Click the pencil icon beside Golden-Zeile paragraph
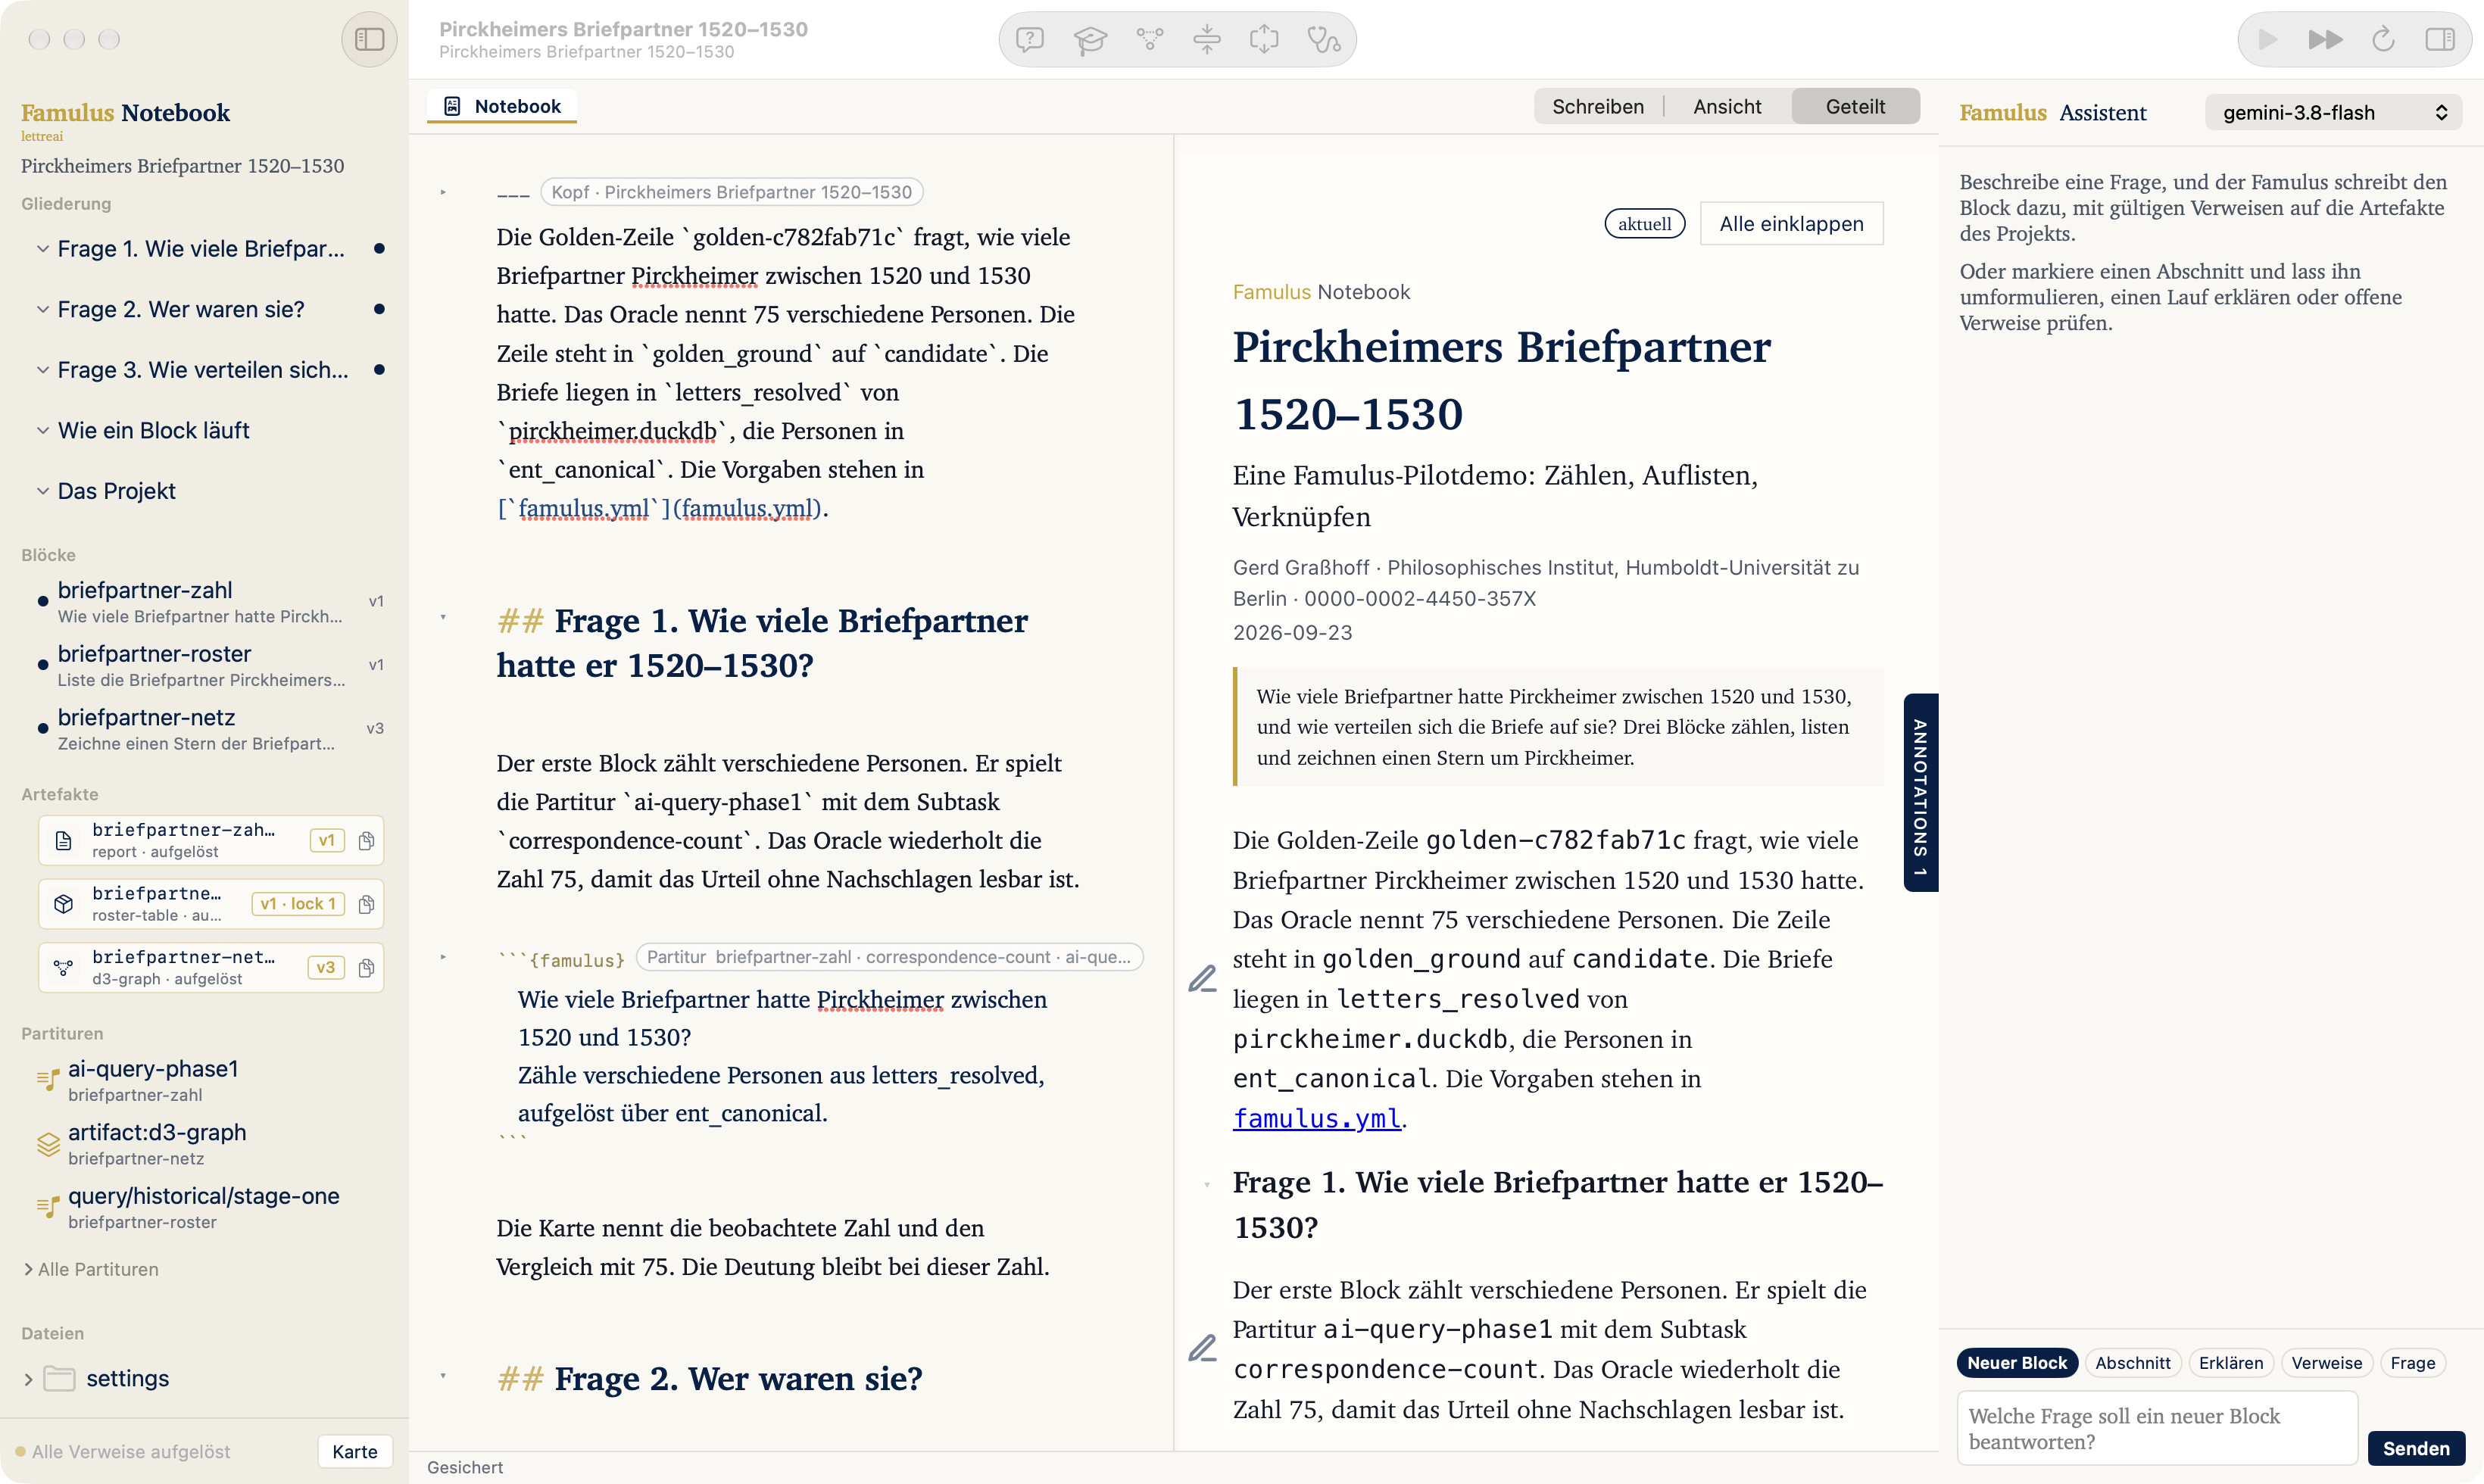This screenshot has width=2484, height=1484. 1202,978
